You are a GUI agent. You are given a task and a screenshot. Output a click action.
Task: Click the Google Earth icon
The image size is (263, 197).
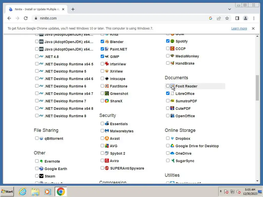coord(41,169)
